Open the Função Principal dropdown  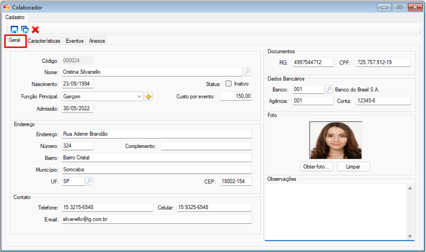point(139,96)
